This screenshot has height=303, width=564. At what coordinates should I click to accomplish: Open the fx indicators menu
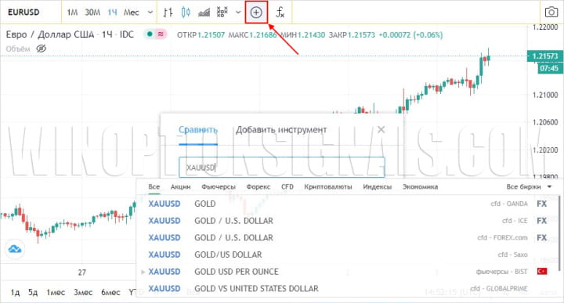[280, 13]
